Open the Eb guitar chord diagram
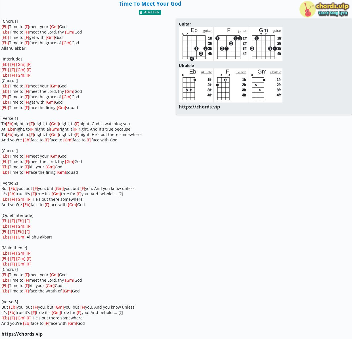352x339 pixels. click(x=196, y=44)
